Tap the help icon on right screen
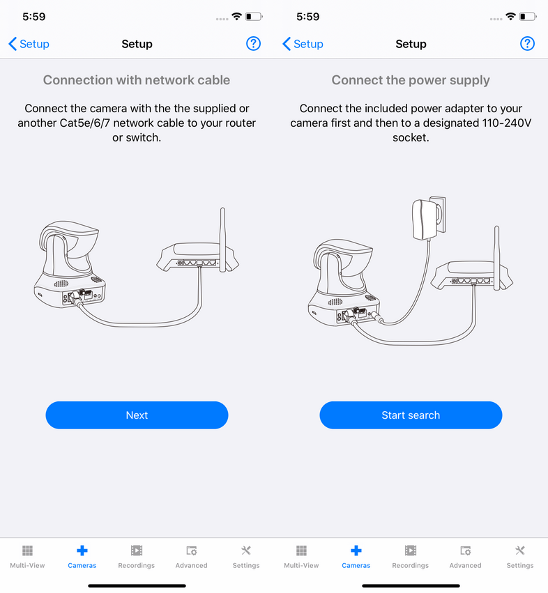Viewport: 548px width, 593px height. (x=527, y=44)
